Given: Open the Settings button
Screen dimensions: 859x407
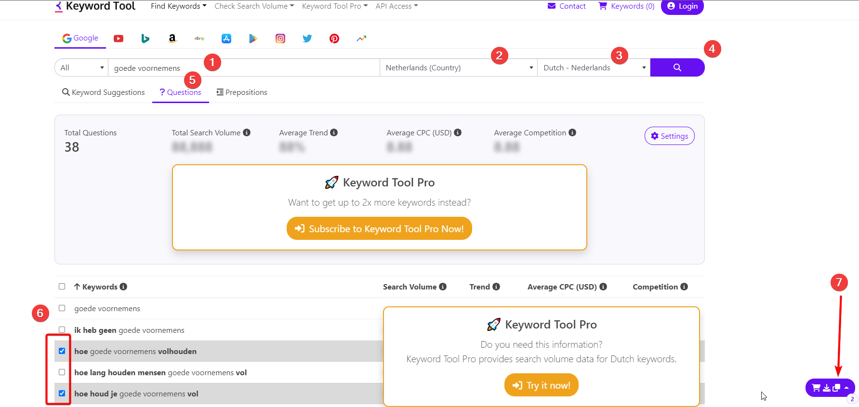Looking at the screenshot, I should tap(669, 136).
